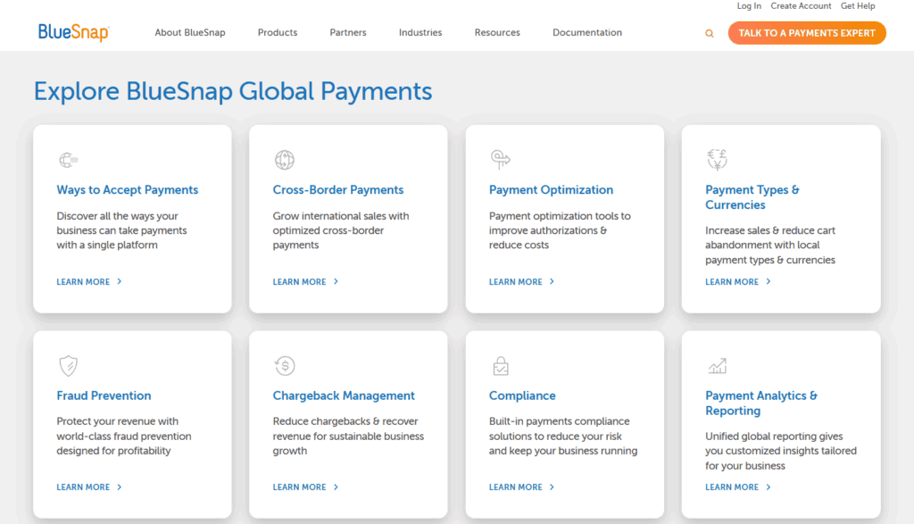
Task: Go to the Documentation menu item
Action: tap(587, 33)
